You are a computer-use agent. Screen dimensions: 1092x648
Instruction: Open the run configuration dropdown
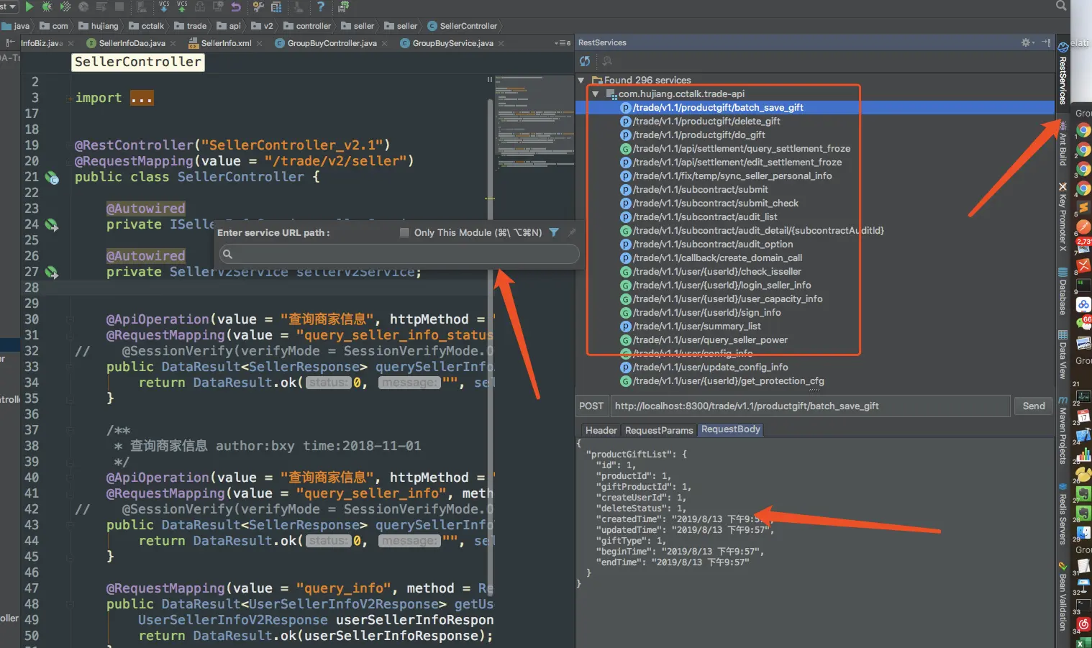pos(8,6)
